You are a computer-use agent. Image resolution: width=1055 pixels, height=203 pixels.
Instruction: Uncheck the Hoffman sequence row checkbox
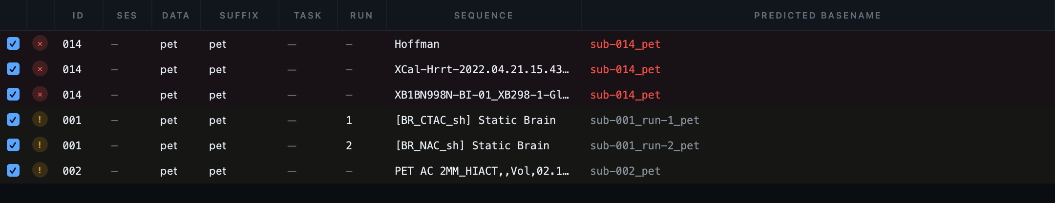[x=13, y=44]
